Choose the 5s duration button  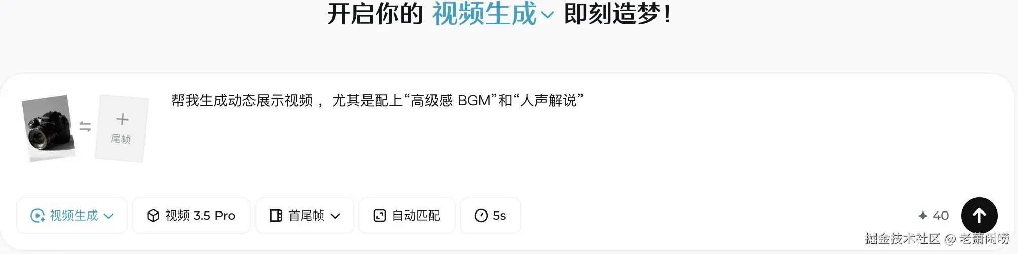pos(490,216)
